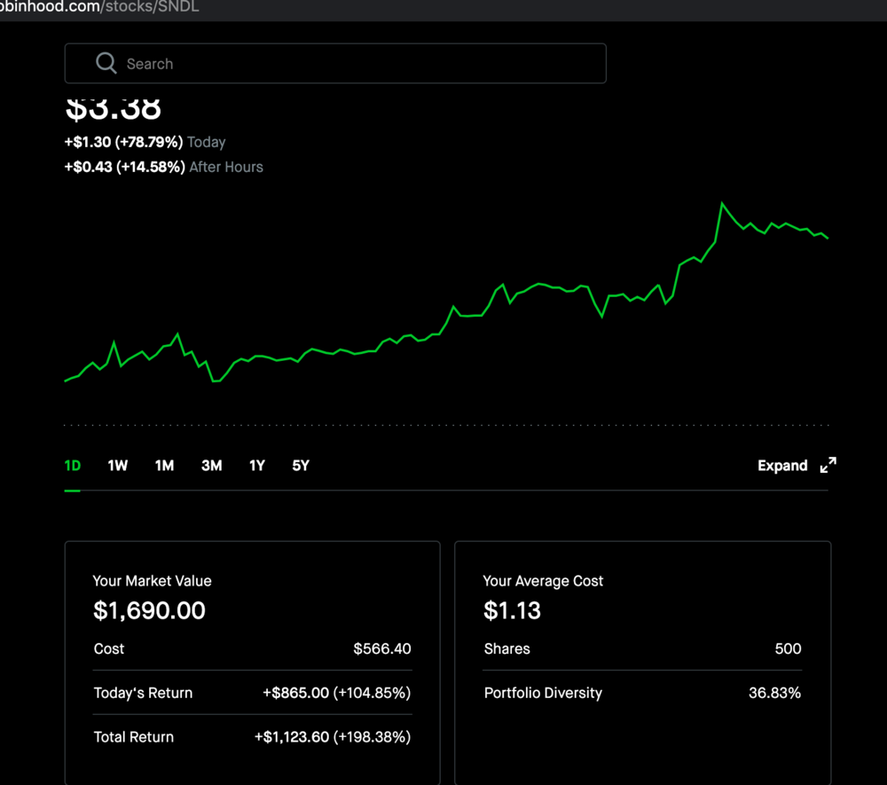Click the After Hours price change text

[x=163, y=167]
